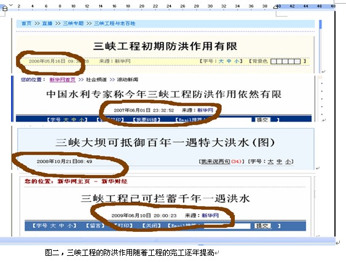Click the left indent marker on the ruler

tap(5, 8)
